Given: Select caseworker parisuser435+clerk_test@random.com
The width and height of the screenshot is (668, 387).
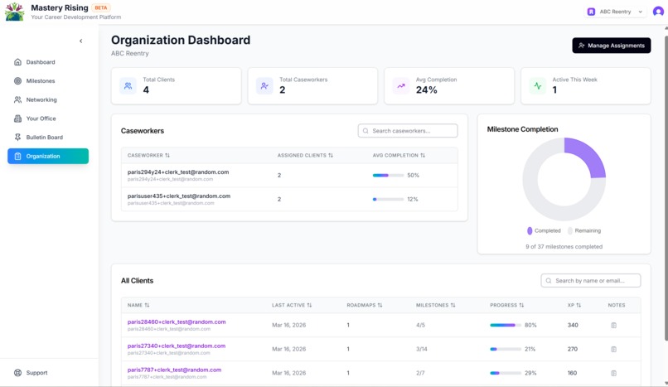Looking at the screenshot, I should (179, 196).
